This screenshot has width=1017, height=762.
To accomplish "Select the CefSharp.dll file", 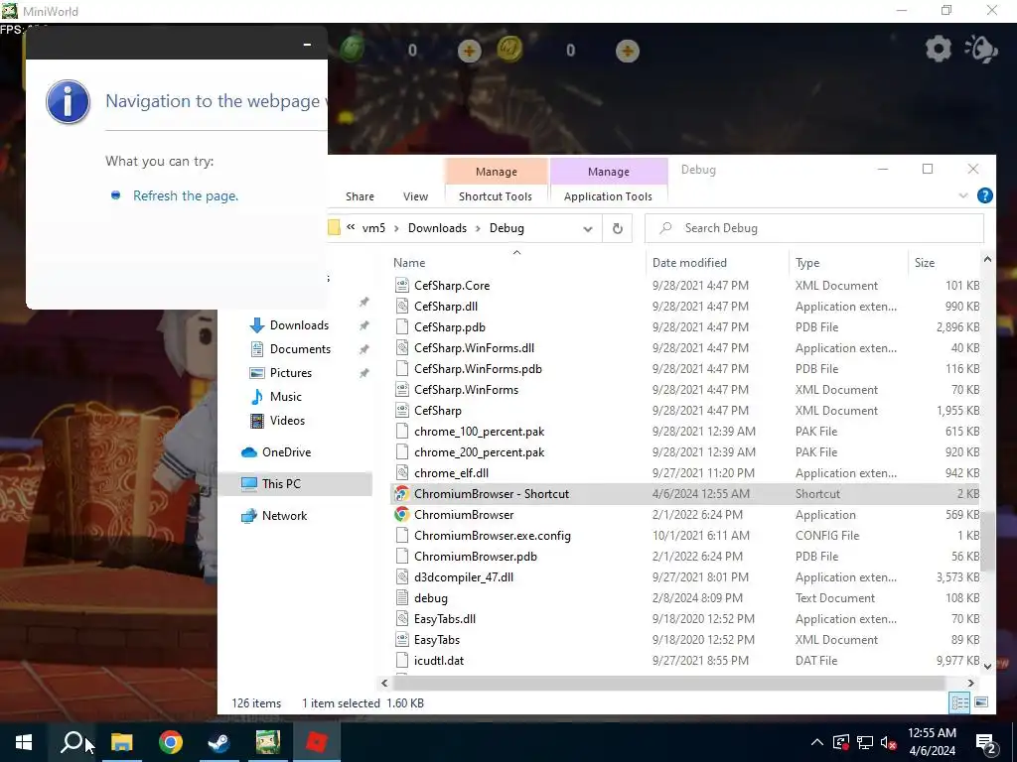I will tap(446, 307).
